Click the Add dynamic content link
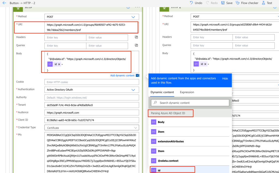Screen dimensions: 279x173 coord(122,76)
